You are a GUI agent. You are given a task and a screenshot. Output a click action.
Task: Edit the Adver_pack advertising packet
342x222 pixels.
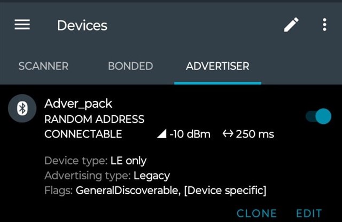[309, 213]
